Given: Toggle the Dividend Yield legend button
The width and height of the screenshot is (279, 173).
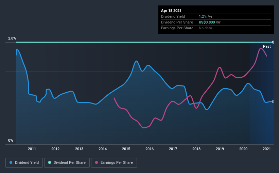Looking at the screenshot, I should point(24,163).
